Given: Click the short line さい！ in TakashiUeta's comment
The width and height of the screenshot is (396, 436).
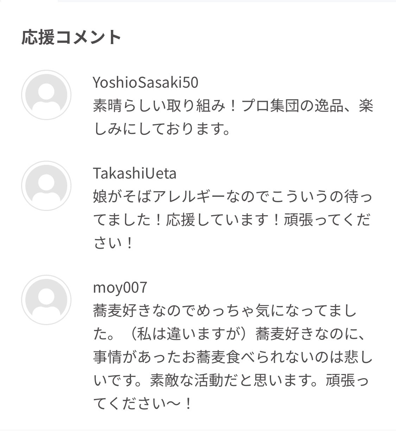Looking at the screenshot, I should pyautogui.click(x=113, y=243).
